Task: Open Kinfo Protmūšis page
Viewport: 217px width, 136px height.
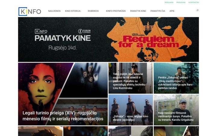Action: point(116,11)
